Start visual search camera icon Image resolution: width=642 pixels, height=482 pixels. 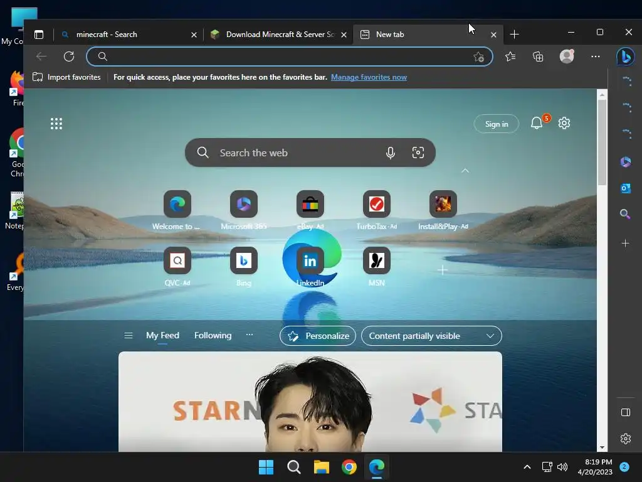tap(418, 153)
